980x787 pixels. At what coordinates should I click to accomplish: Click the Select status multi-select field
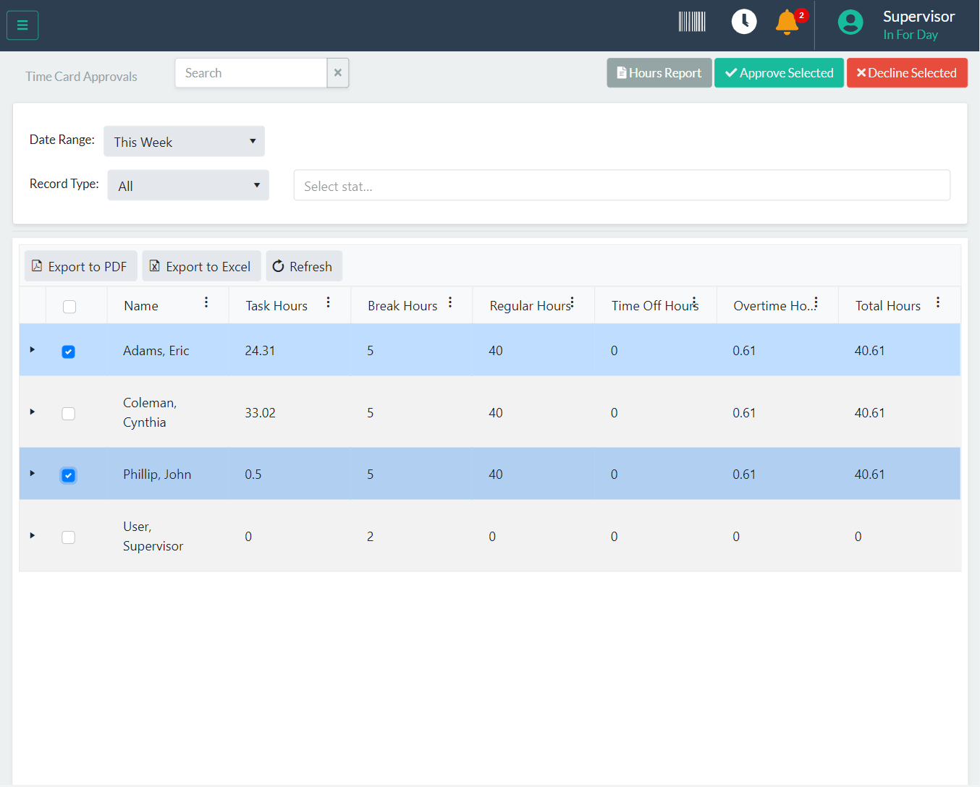point(622,185)
